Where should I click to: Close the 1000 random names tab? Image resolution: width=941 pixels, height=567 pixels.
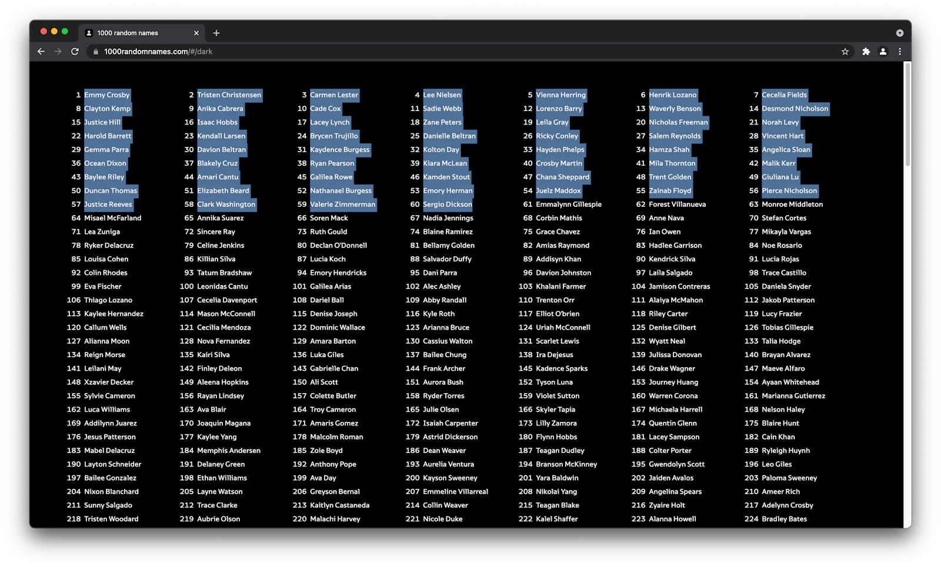point(196,33)
